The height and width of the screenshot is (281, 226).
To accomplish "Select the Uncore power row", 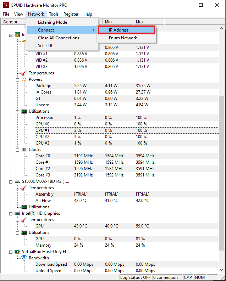I will [x=127, y=105].
